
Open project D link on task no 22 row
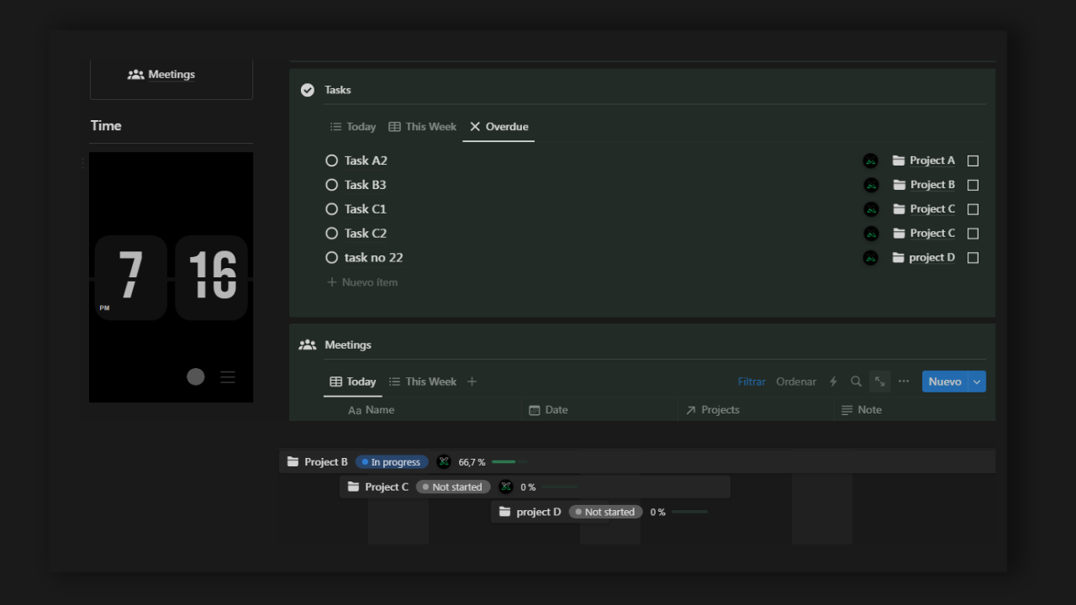pos(924,258)
